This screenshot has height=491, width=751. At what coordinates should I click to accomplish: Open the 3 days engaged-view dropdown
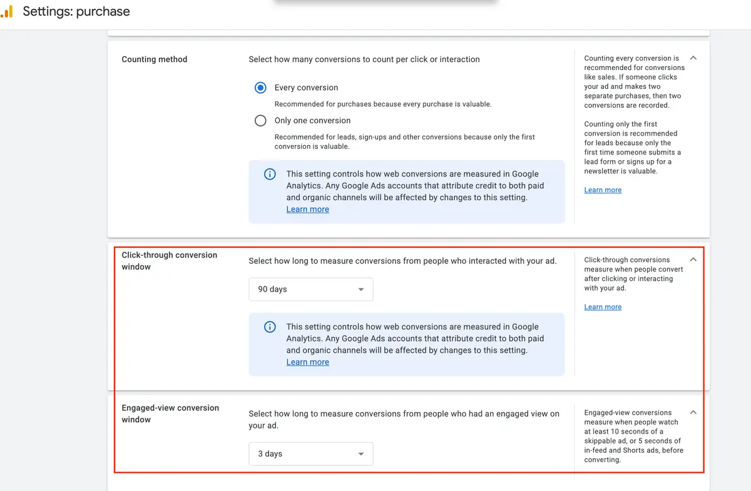(x=311, y=454)
